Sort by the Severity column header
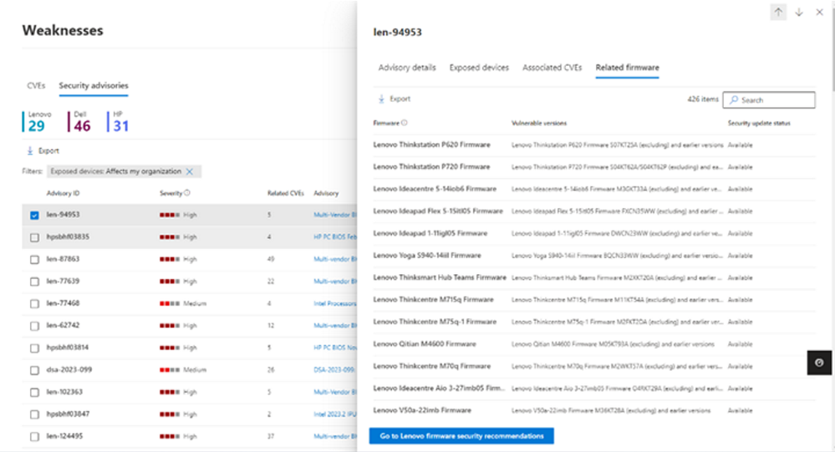835x452 pixels. 171,193
